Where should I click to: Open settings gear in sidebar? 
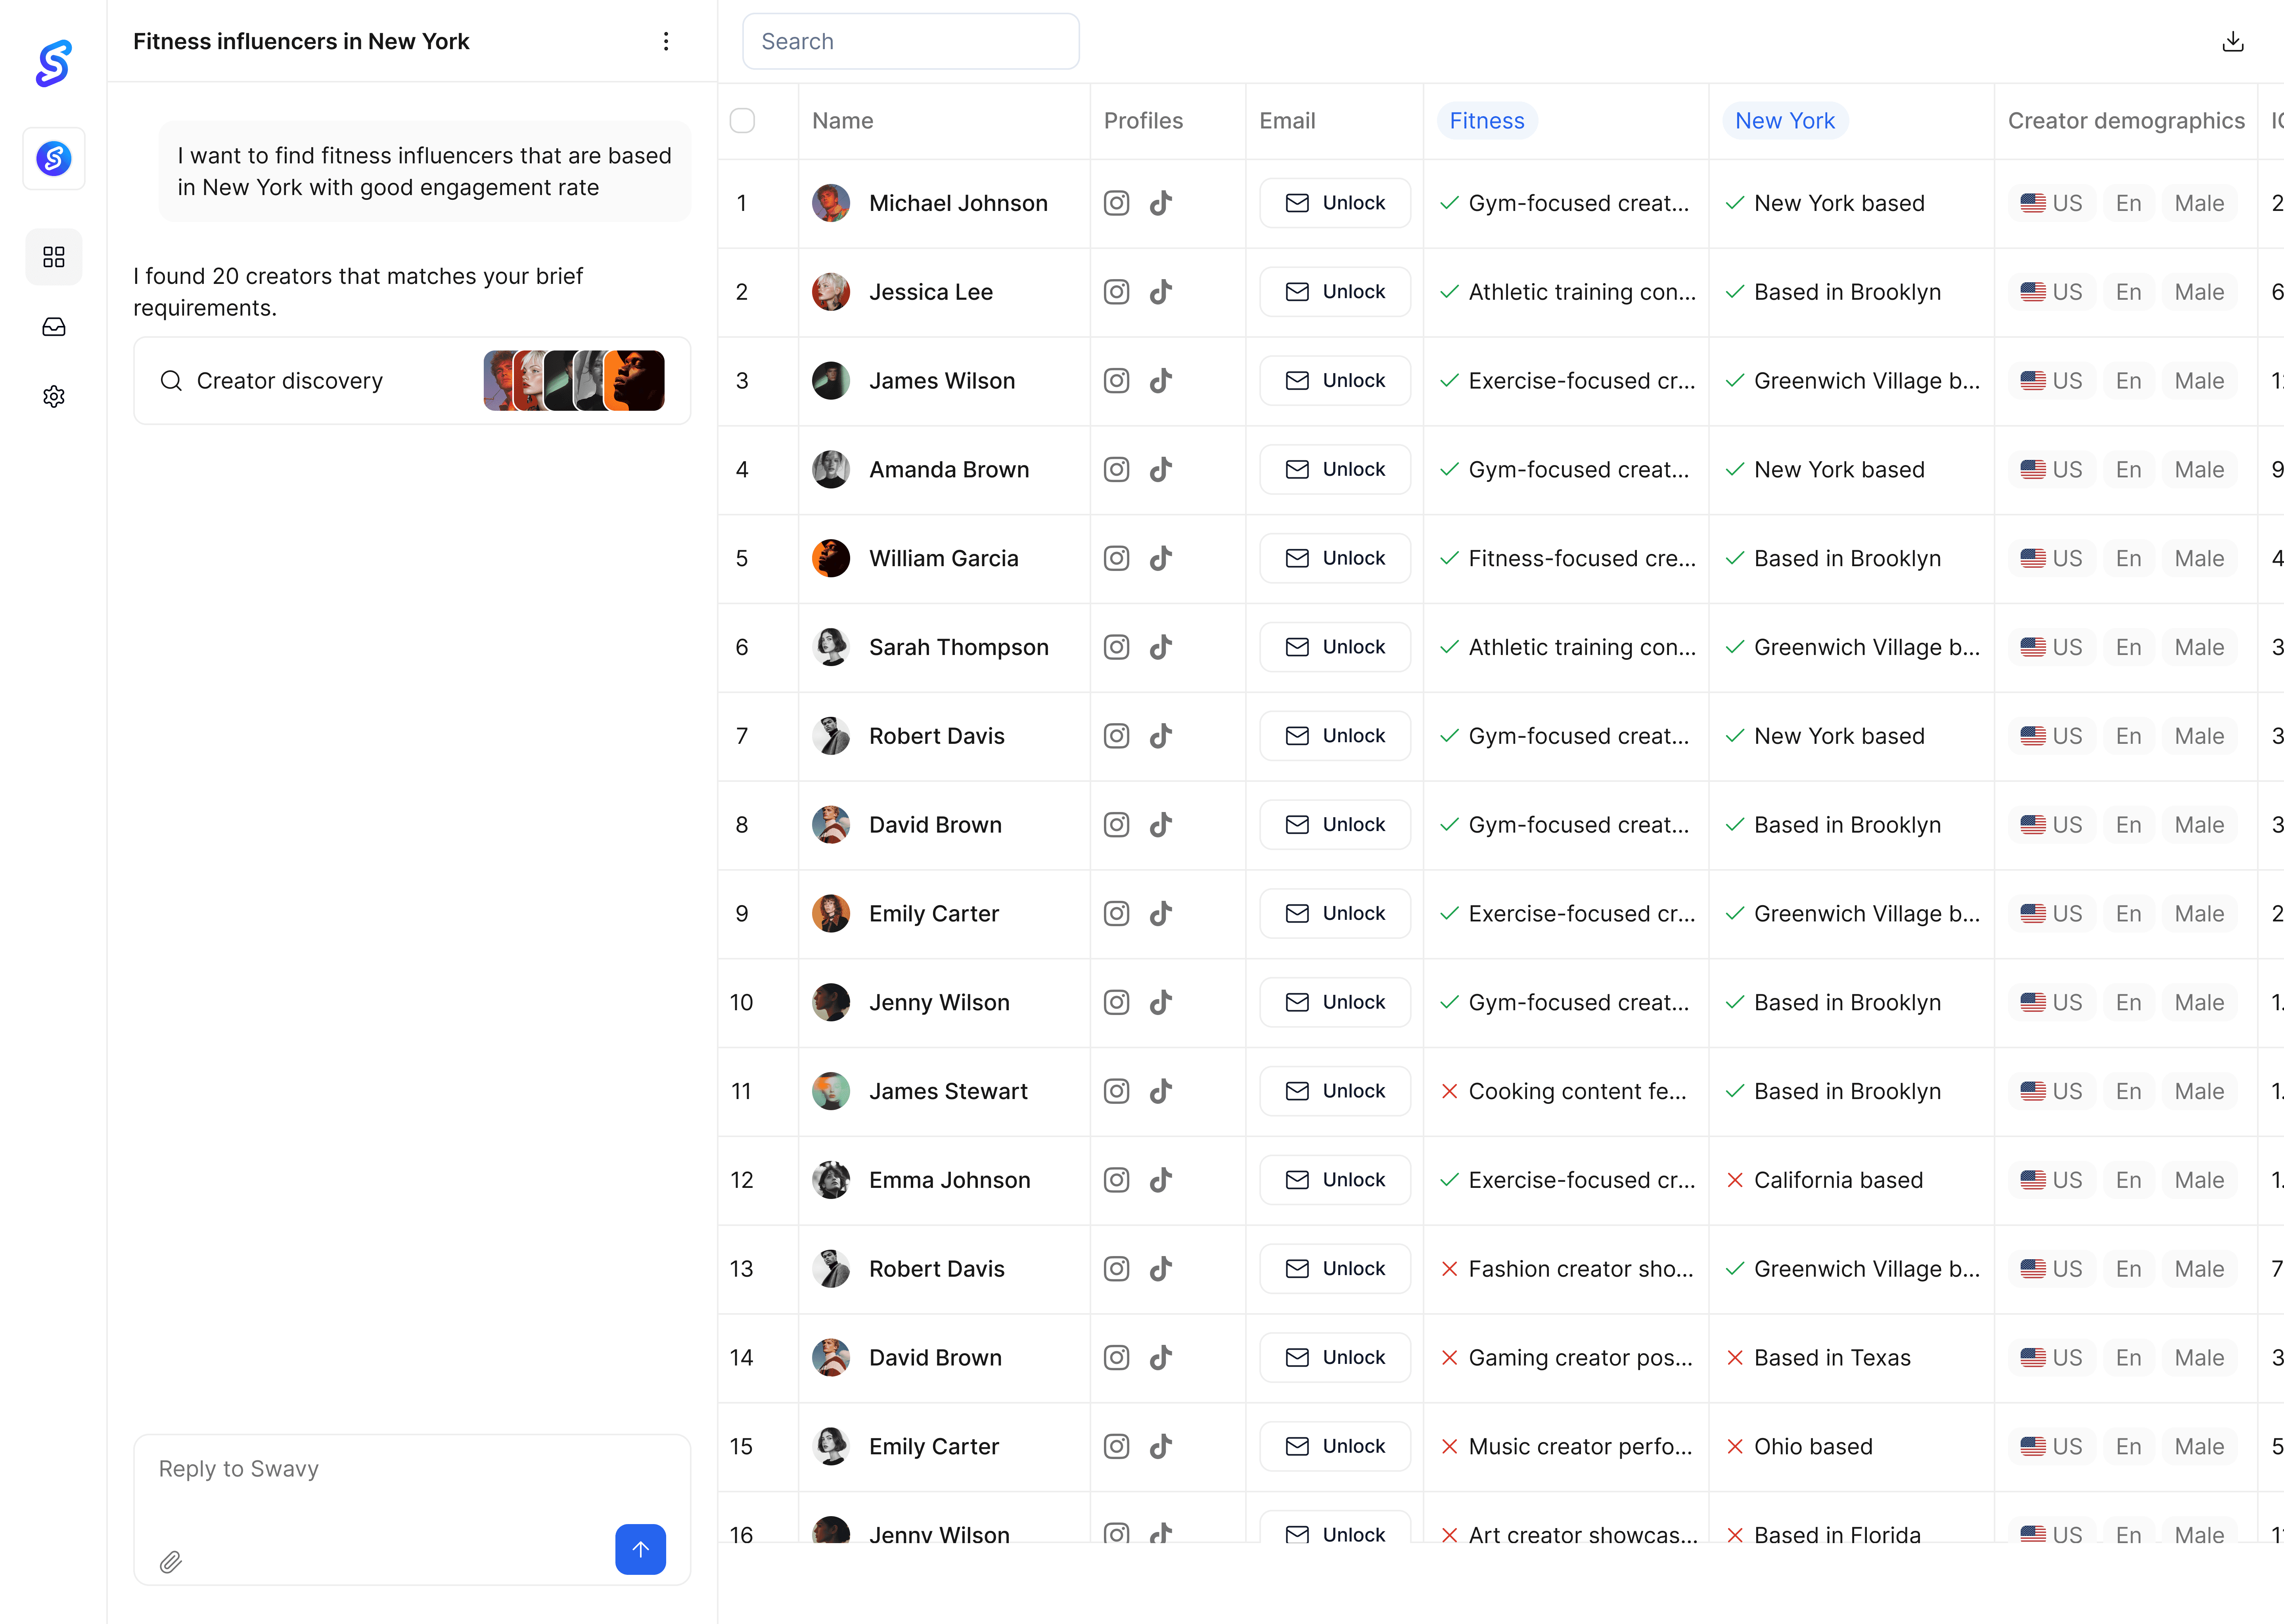tap(54, 397)
